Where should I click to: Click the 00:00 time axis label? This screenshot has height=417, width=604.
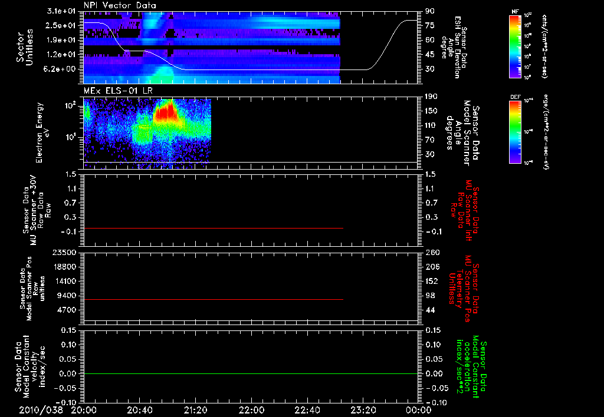419,410
